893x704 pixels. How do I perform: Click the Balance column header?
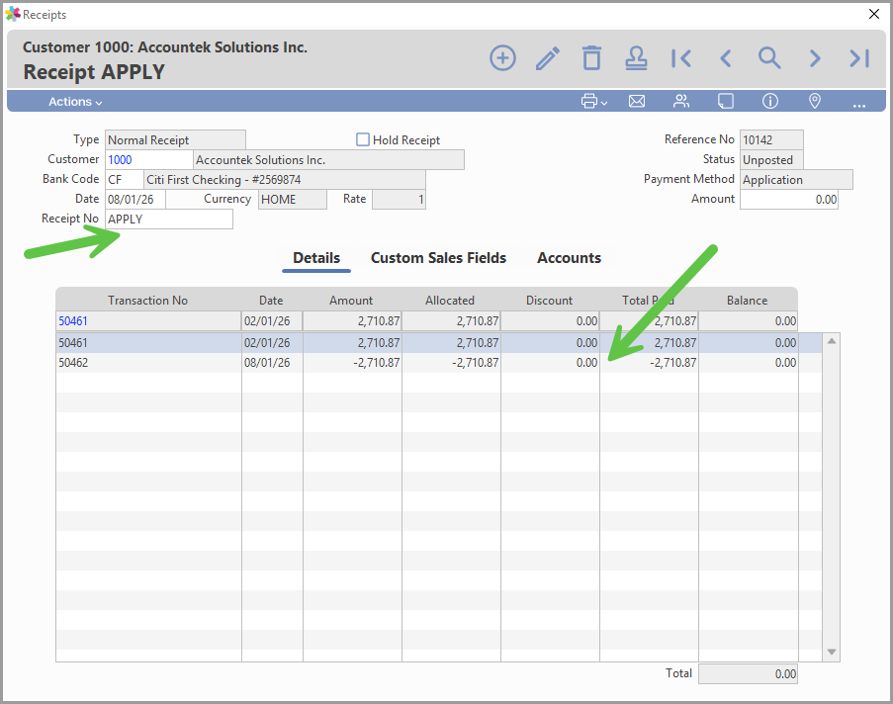tap(748, 301)
